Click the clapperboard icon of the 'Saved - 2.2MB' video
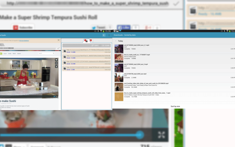The image size is (235, 147). tap(65, 68)
